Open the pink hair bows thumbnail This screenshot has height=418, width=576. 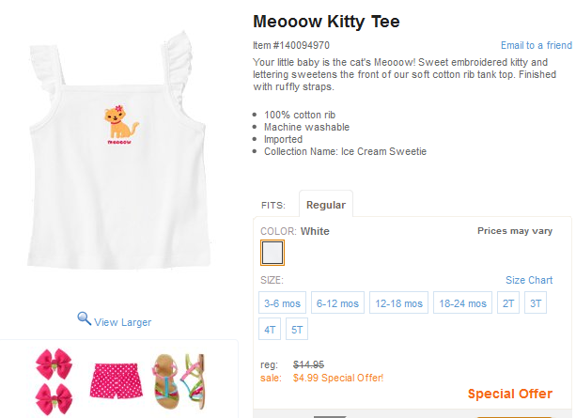coord(53,377)
